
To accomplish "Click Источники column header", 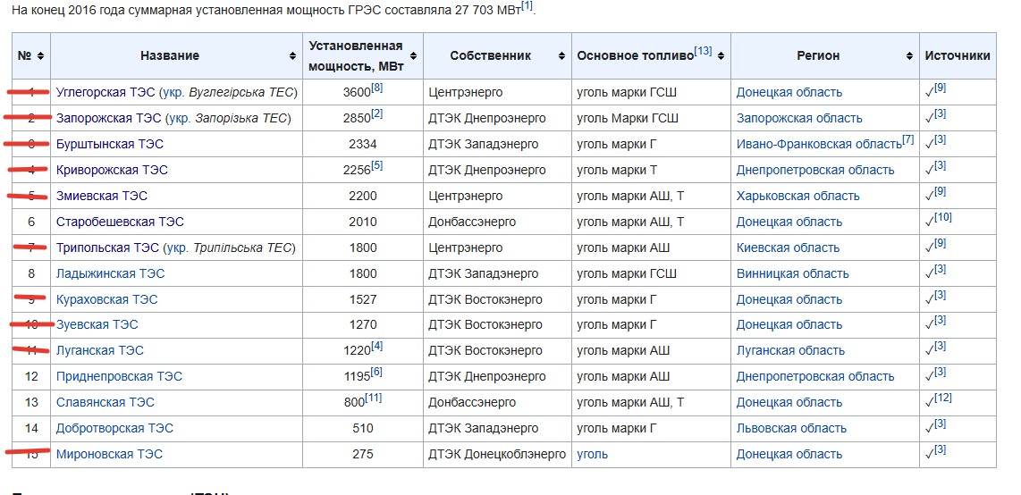I will [958, 56].
